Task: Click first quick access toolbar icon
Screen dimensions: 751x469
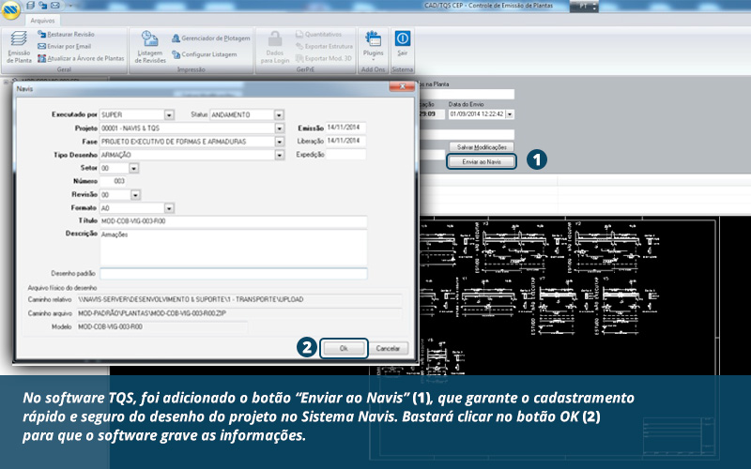Action: [31, 6]
